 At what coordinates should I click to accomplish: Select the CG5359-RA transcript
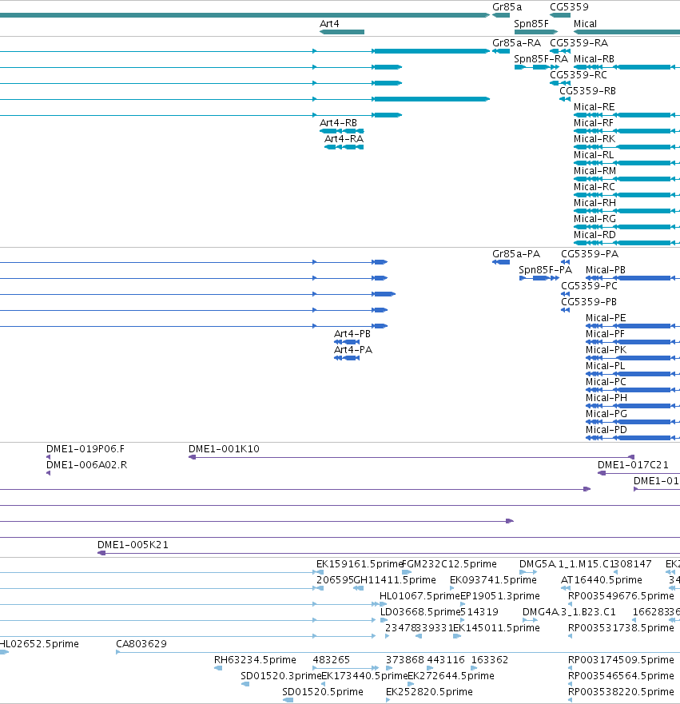click(x=560, y=51)
